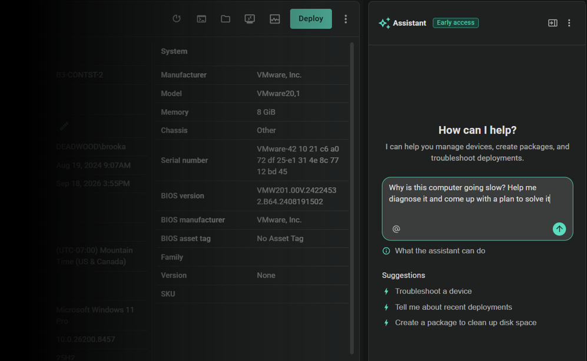Viewport: 587px width, 361px height.
Task: Click the System details vertical scrollbar
Action: click(352, 198)
